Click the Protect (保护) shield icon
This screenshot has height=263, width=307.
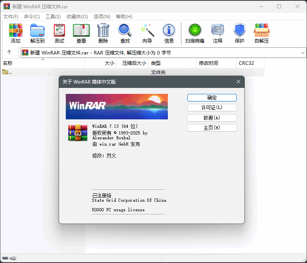(x=239, y=30)
